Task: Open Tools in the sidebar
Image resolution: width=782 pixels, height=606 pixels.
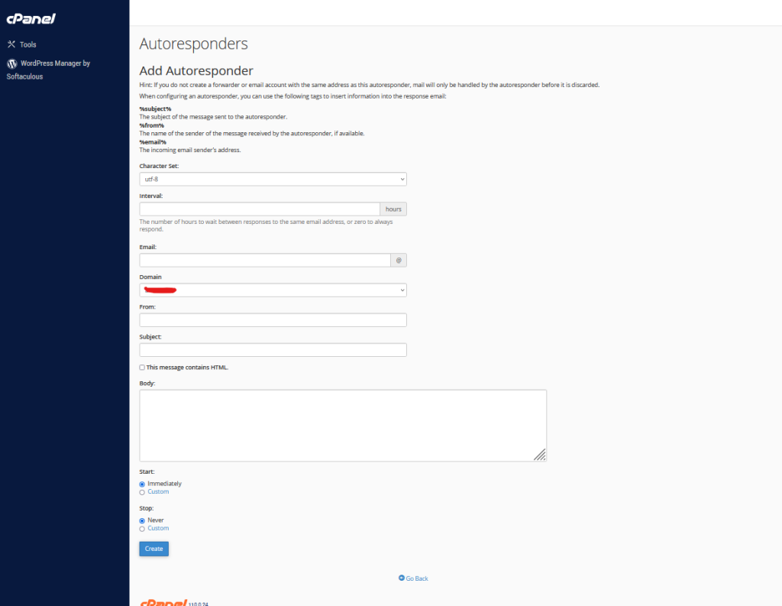Action: (x=27, y=44)
